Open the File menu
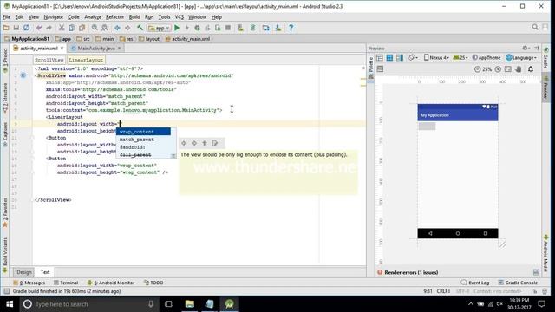 point(6,17)
